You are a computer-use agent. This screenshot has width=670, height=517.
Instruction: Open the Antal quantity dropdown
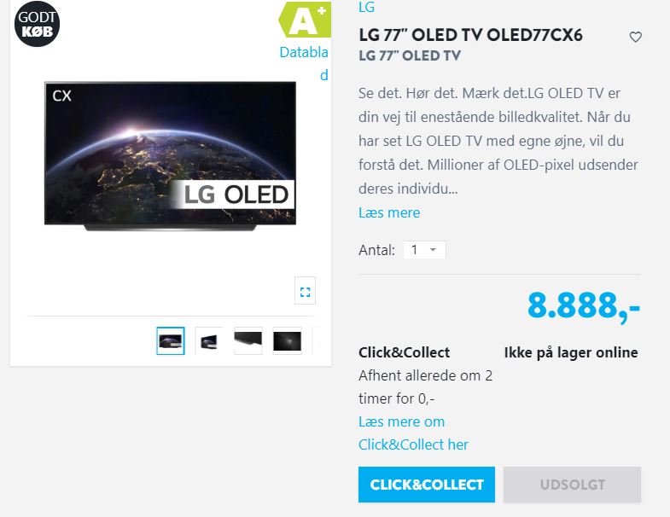[424, 249]
